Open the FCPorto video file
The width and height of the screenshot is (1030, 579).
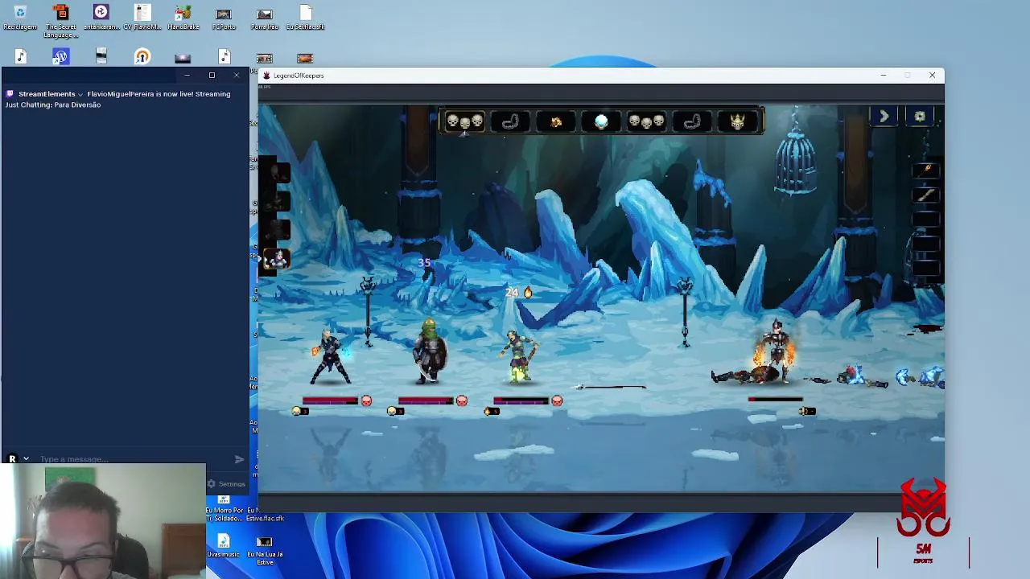tap(224, 18)
